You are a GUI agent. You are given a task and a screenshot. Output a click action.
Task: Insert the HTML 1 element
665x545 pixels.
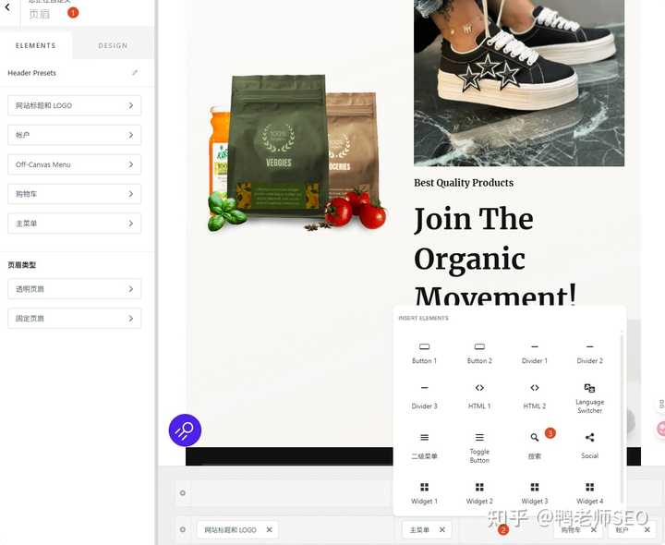click(x=479, y=395)
